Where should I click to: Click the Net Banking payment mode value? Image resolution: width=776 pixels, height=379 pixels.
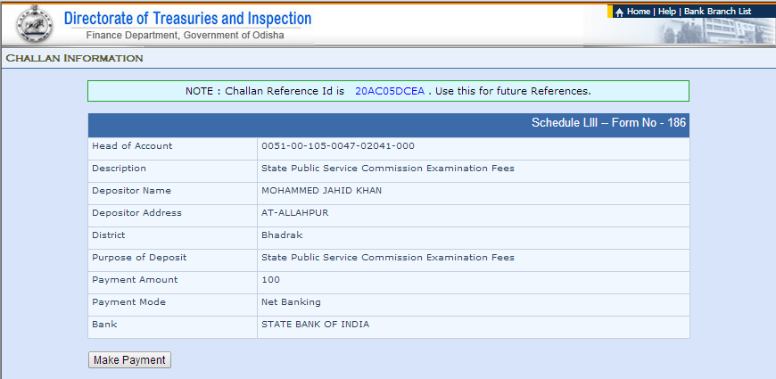pos(291,301)
